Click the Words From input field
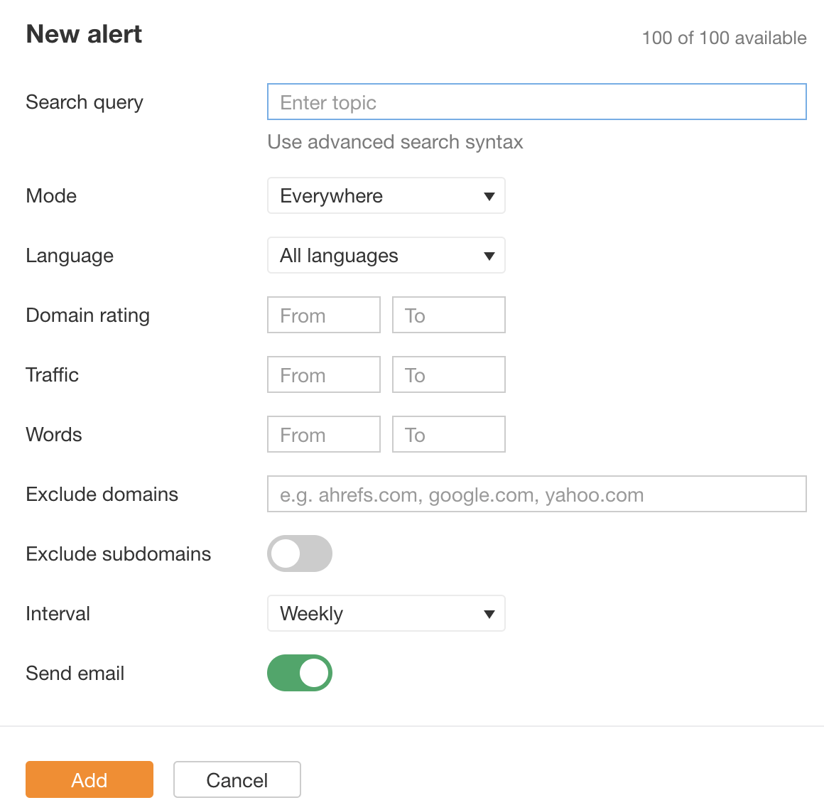This screenshot has height=810, width=824. (323, 434)
